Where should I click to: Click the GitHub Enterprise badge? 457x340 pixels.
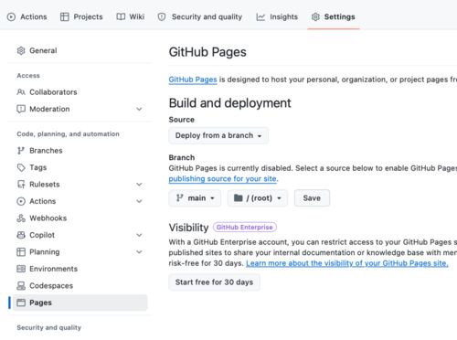pos(245,228)
